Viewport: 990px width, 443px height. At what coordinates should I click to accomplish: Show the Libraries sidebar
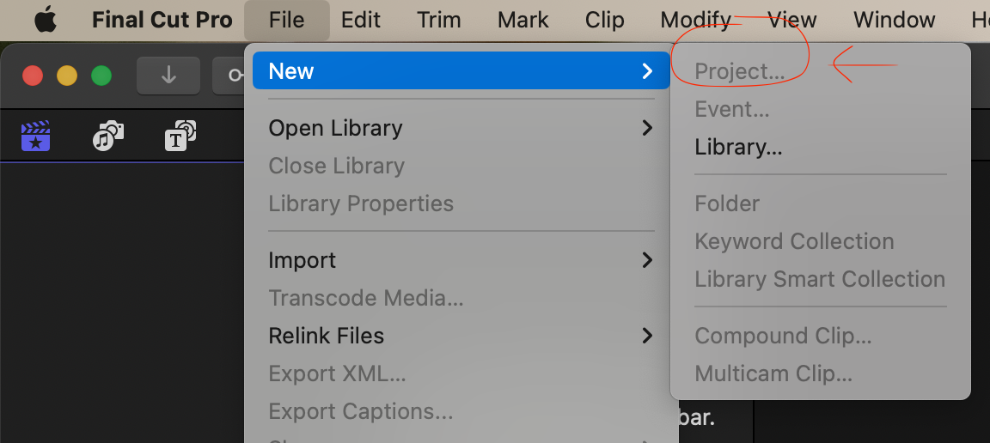click(36, 137)
